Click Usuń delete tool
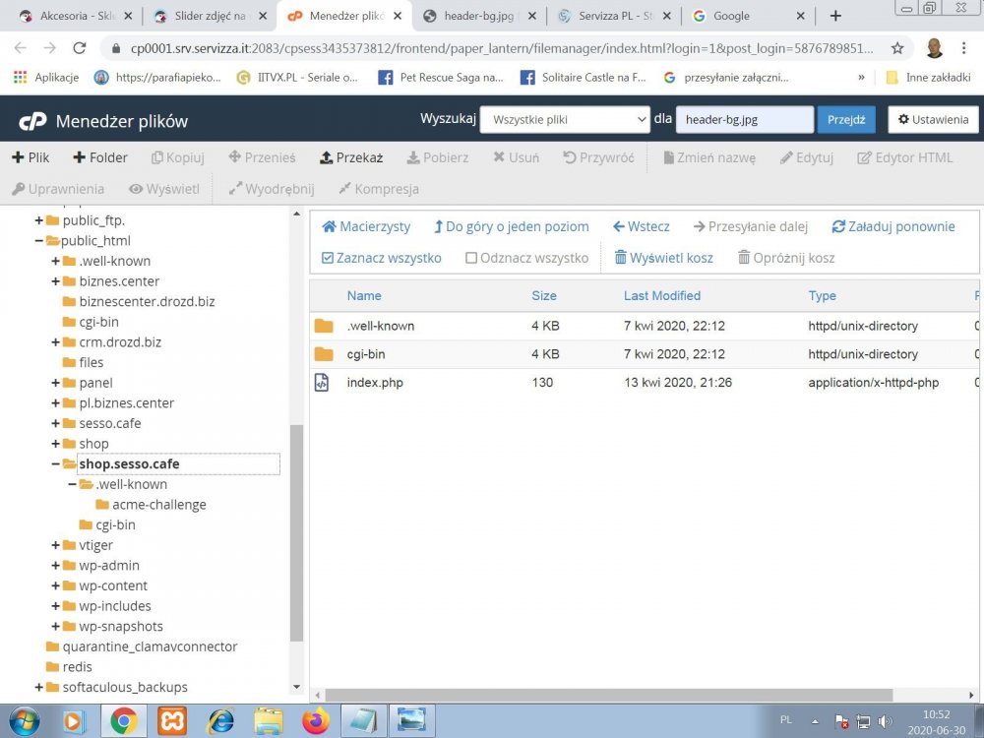This screenshot has width=984, height=738. click(516, 157)
